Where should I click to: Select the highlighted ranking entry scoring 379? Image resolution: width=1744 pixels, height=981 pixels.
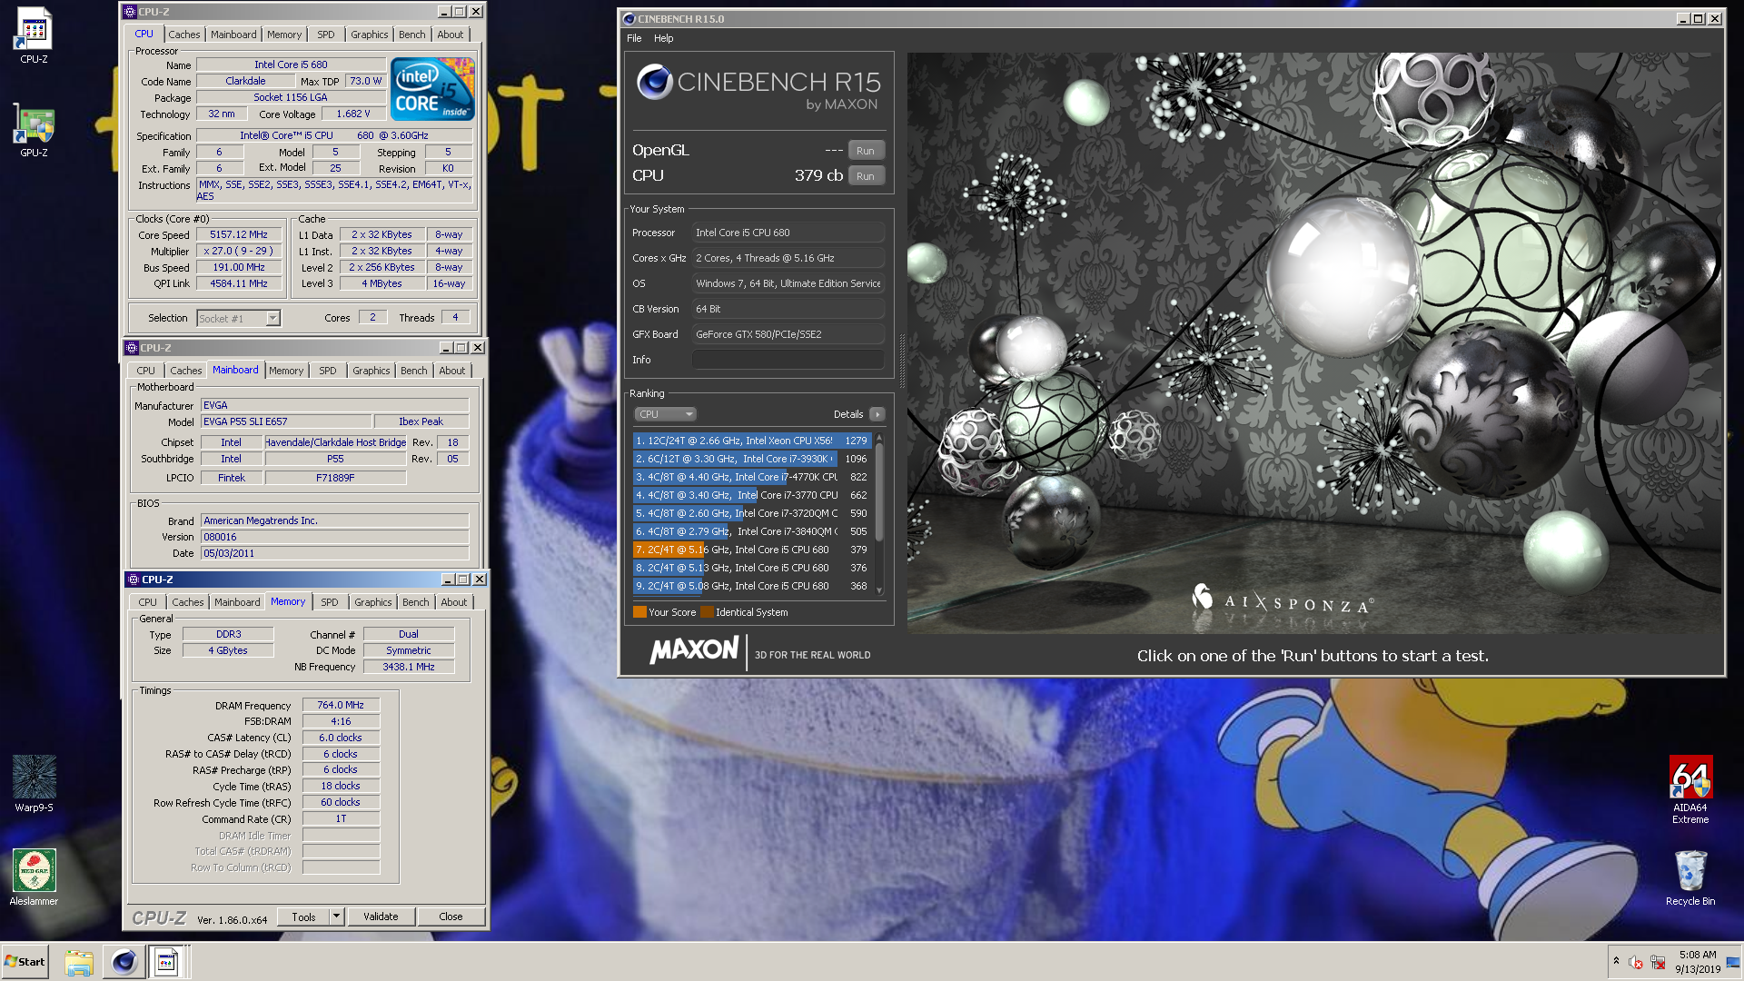tap(752, 550)
